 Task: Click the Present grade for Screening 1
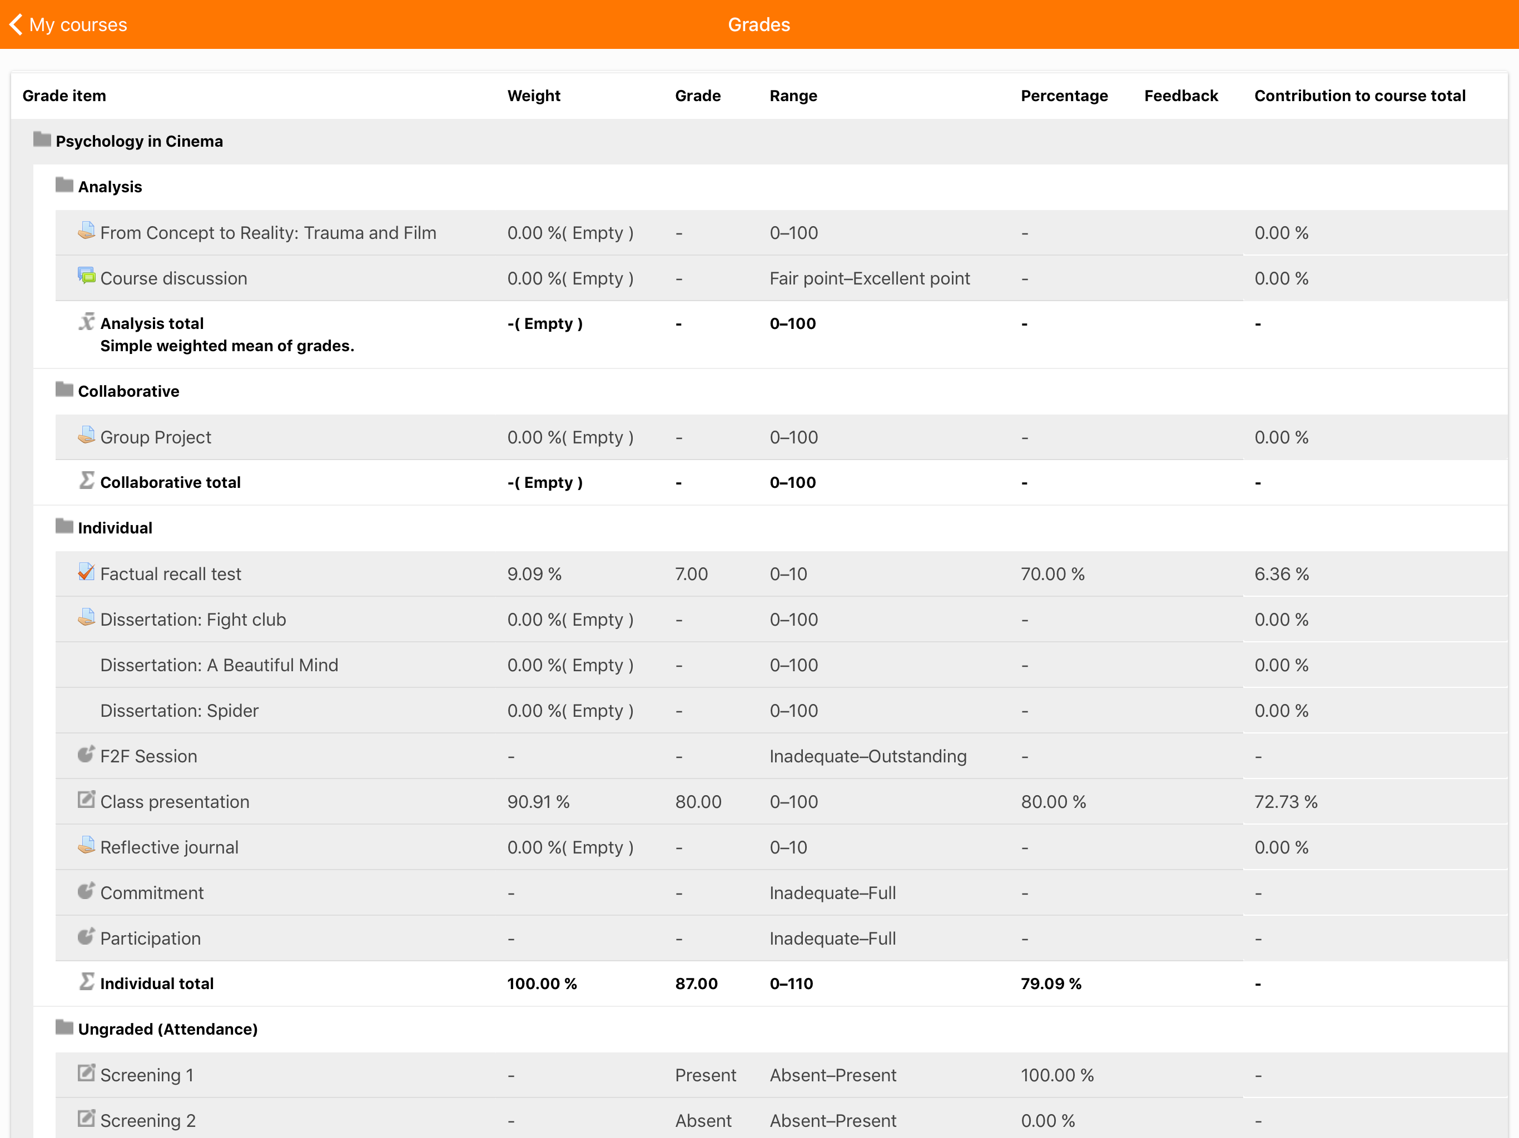pos(705,1075)
